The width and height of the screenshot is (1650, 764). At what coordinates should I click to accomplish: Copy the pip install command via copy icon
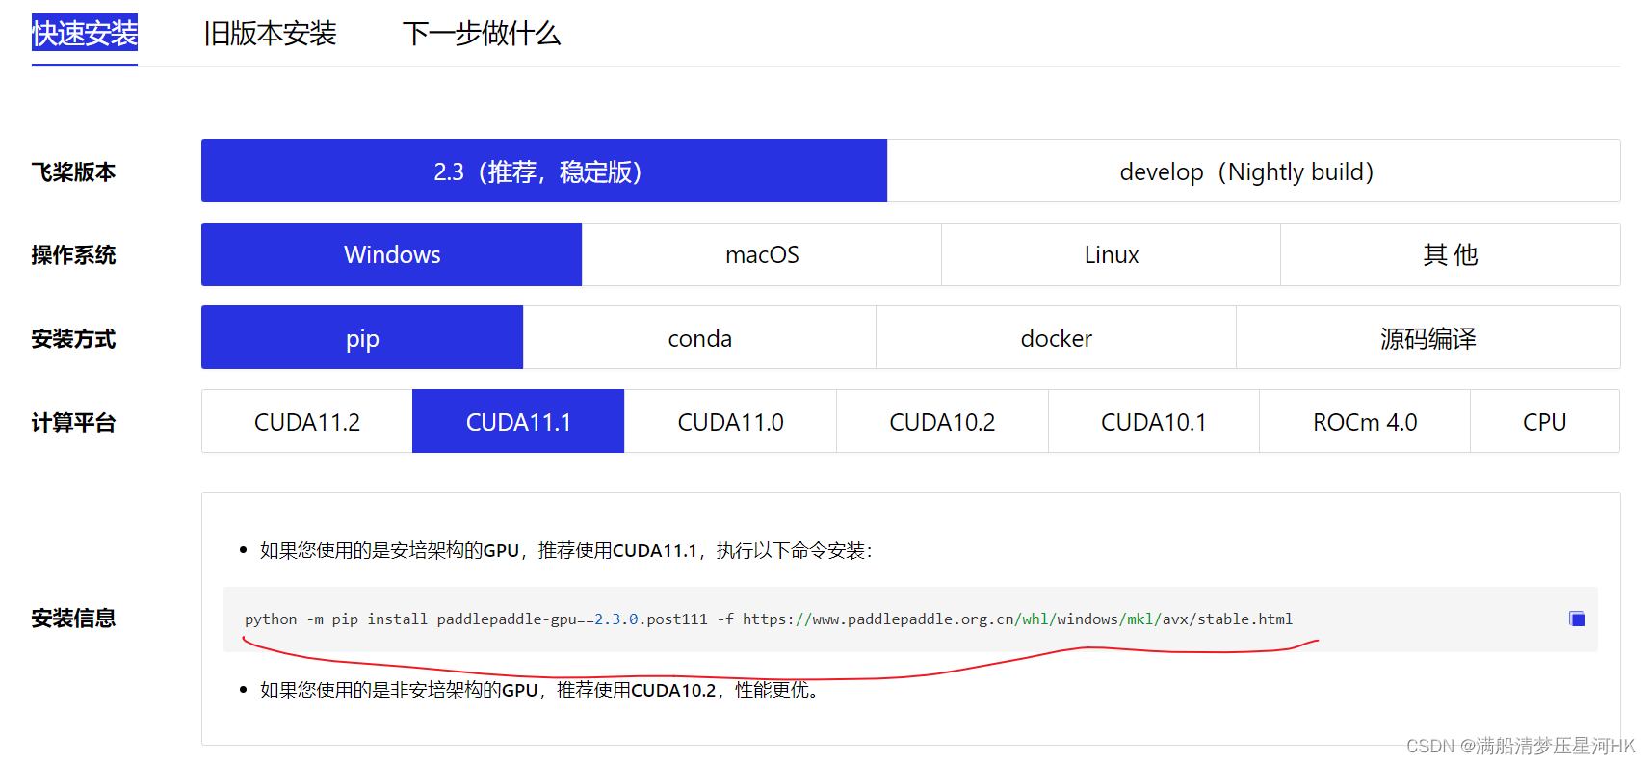(1577, 619)
